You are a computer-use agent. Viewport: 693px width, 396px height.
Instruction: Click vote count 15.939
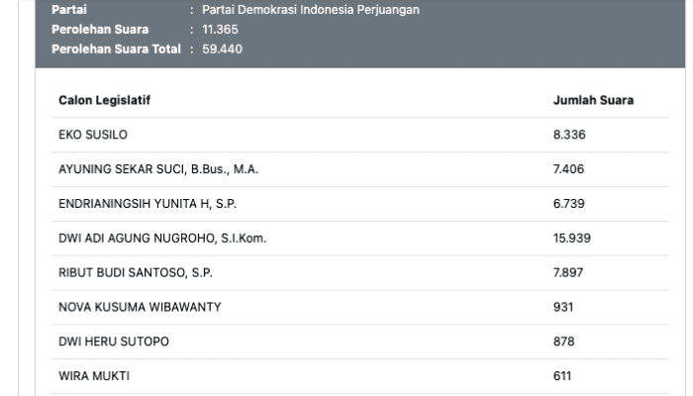click(572, 239)
